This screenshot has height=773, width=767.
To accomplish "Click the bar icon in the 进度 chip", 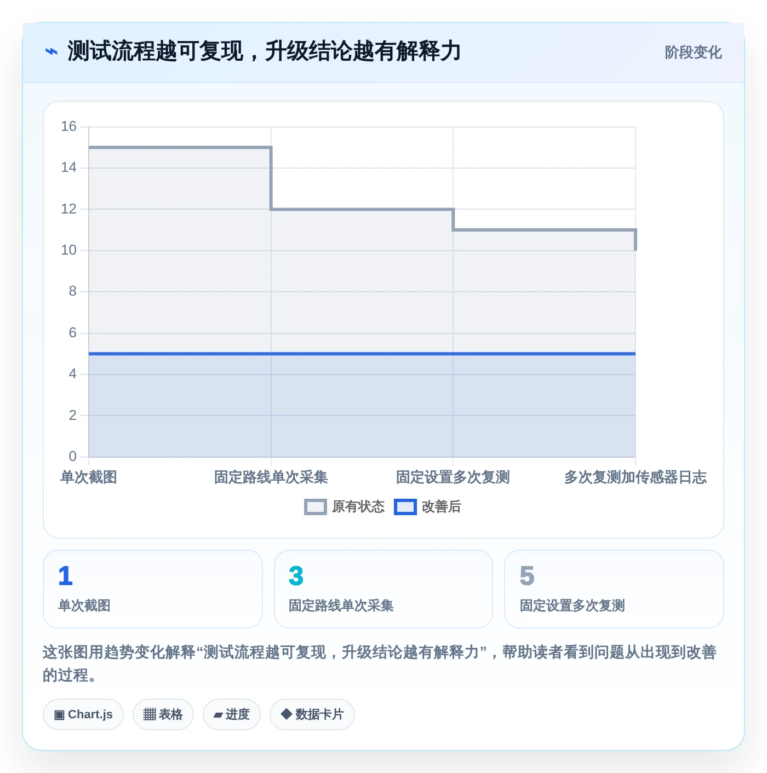I will pyautogui.click(x=218, y=715).
